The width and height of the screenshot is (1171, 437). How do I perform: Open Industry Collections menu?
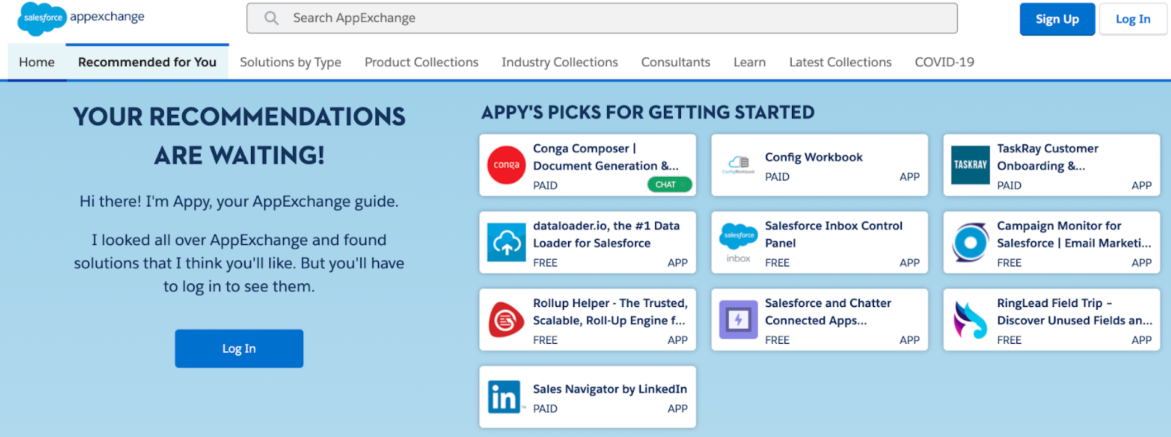point(559,62)
